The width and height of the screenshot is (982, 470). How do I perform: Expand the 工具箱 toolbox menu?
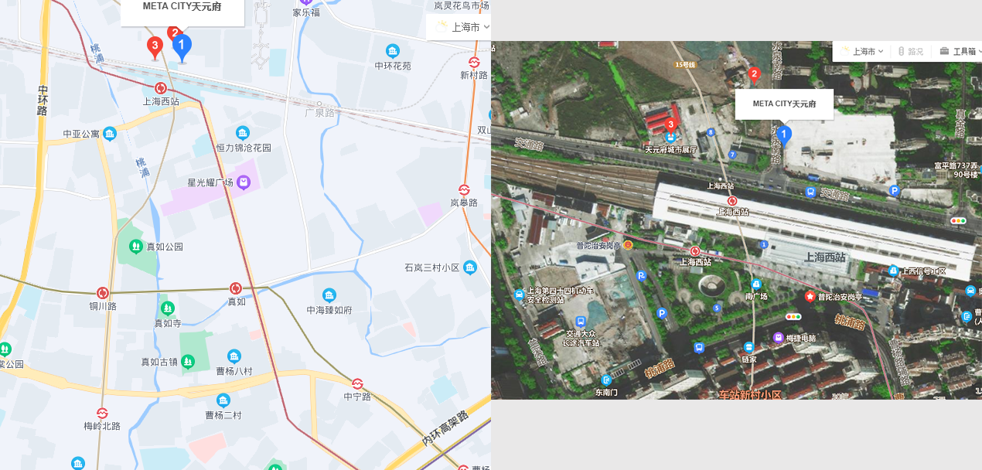[960, 51]
